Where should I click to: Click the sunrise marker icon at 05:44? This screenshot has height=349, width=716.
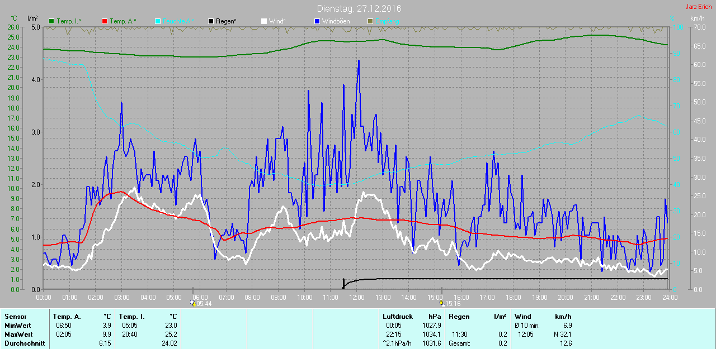click(193, 303)
